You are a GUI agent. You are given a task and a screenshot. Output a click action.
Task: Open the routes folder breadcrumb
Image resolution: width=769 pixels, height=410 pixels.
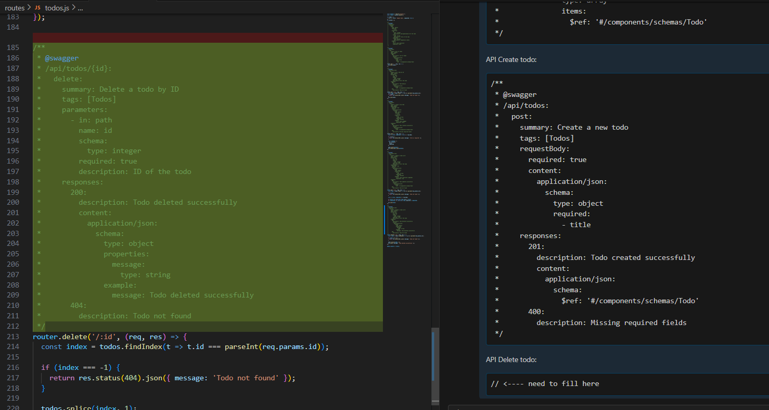tap(15, 8)
